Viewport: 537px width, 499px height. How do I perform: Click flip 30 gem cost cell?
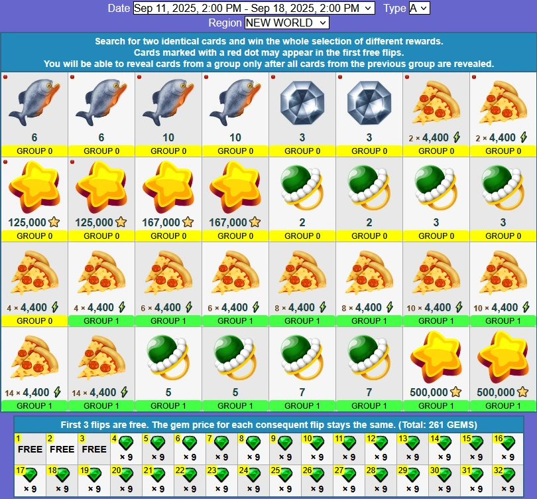(x=444, y=480)
